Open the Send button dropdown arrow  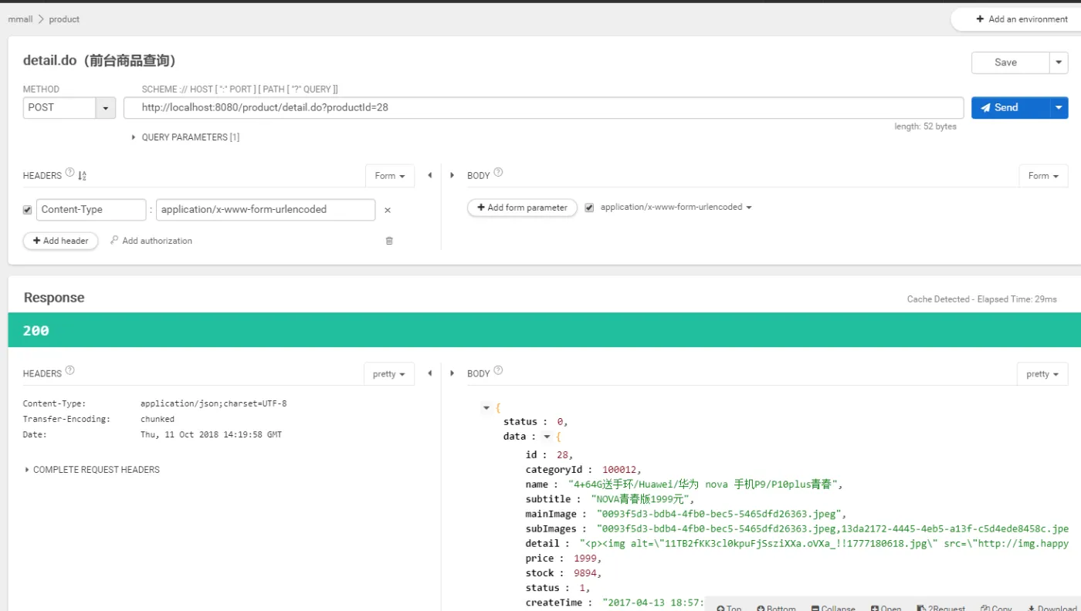(x=1059, y=108)
